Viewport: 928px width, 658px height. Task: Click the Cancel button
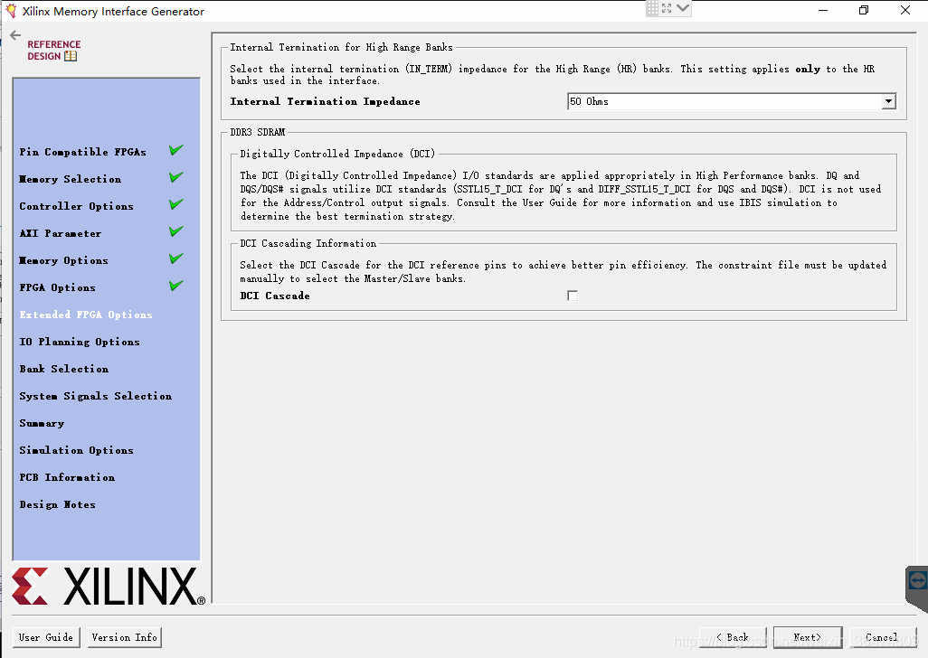click(x=883, y=637)
